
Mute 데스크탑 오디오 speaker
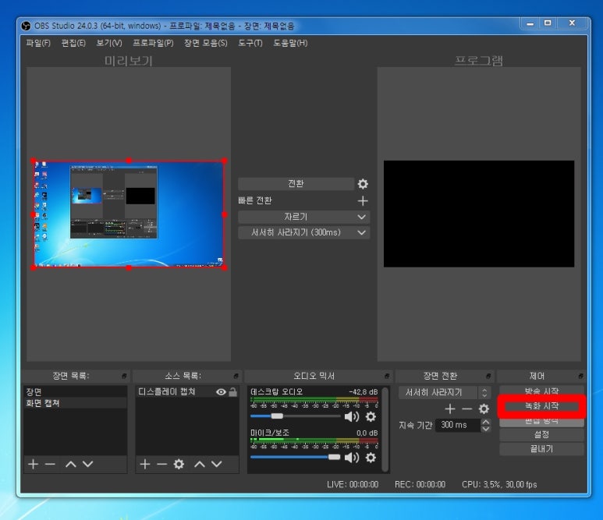[x=352, y=416]
